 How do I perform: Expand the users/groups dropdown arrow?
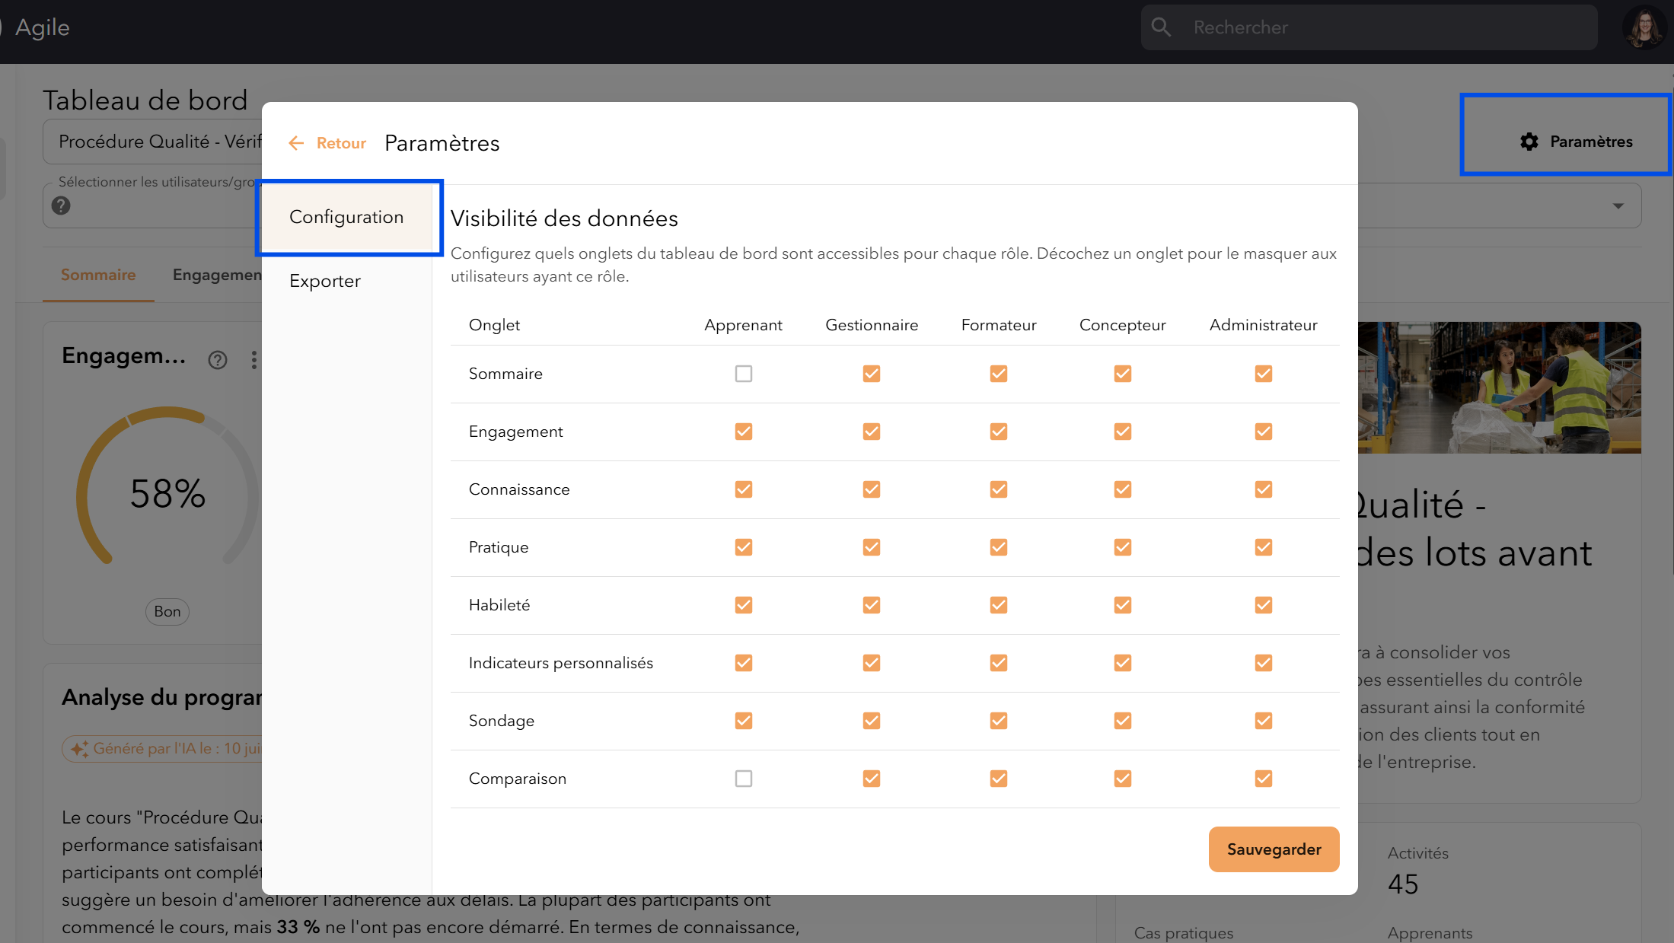tap(1618, 205)
